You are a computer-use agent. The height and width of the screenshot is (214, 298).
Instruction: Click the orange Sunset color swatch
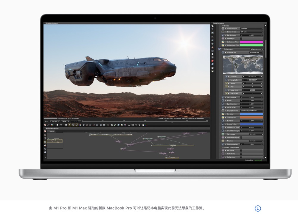[x=252, y=117]
